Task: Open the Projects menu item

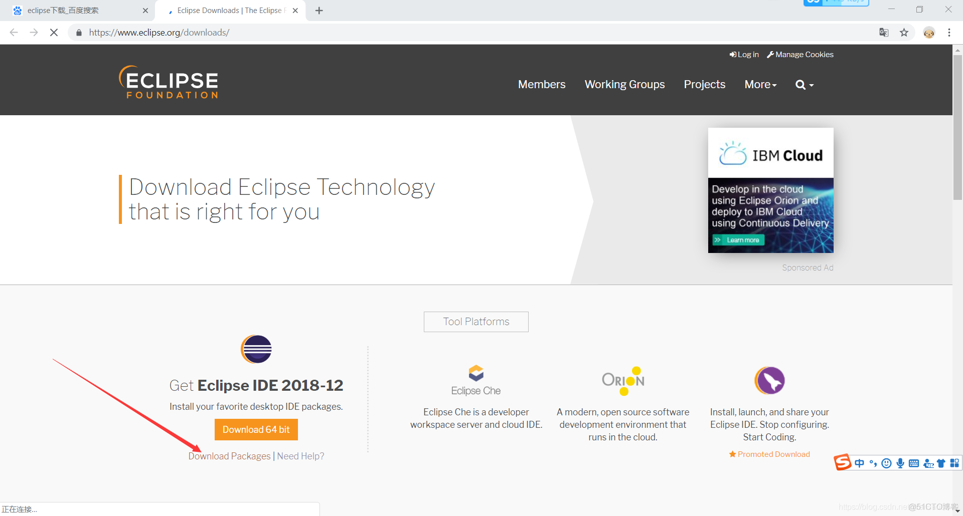Action: point(705,85)
